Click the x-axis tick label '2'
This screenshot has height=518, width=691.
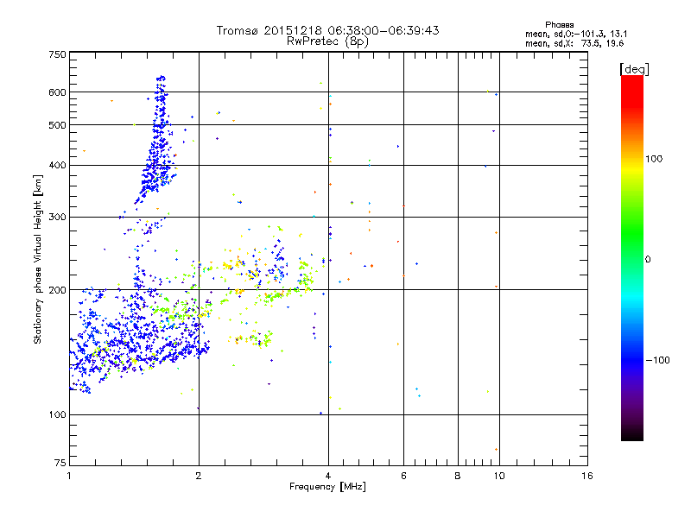(x=199, y=476)
